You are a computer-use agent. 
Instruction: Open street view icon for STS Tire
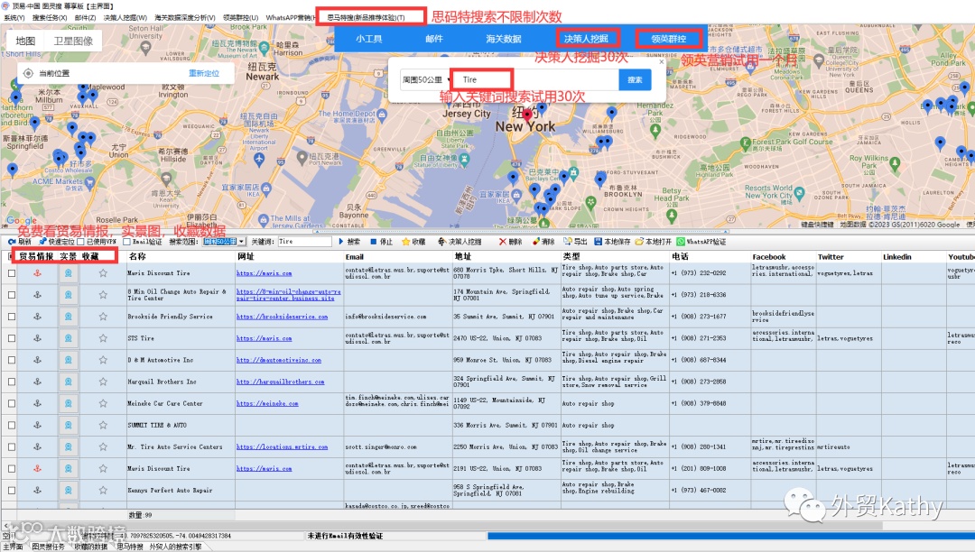pyautogui.click(x=69, y=338)
